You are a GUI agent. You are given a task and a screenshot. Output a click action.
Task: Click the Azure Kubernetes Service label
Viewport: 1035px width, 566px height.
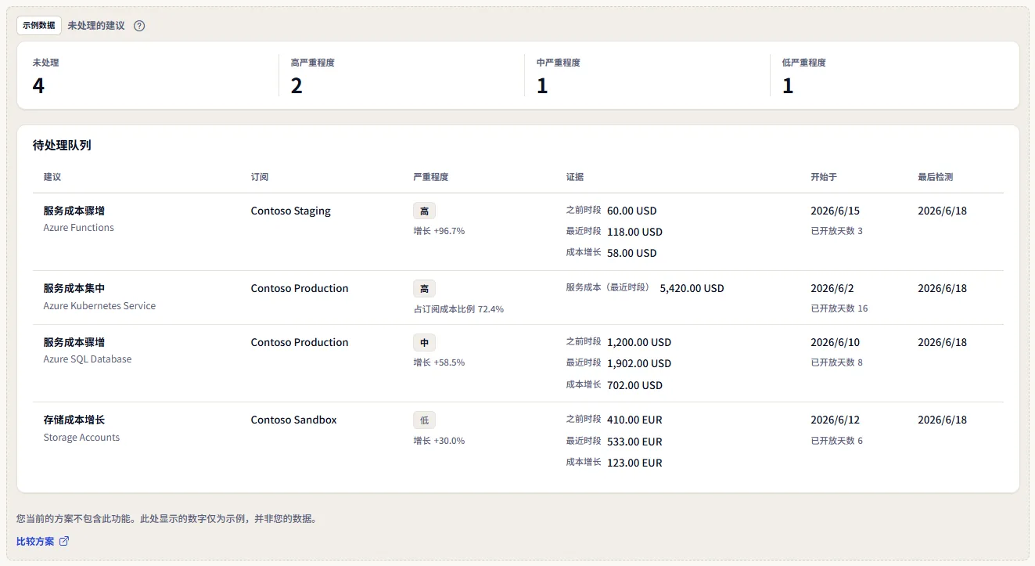click(99, 306)
